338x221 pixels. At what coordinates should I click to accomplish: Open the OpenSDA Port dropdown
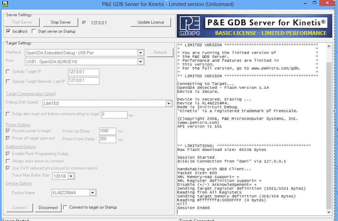tap(141, 61)
